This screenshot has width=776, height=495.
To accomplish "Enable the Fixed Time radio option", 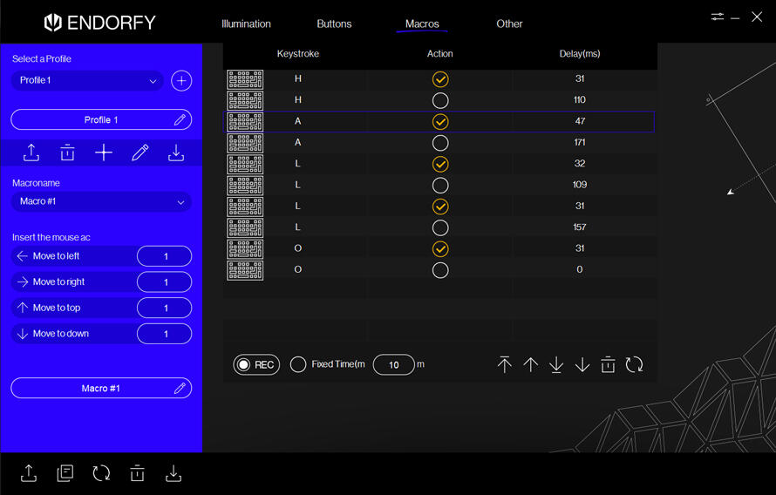I will click(298, 364).
